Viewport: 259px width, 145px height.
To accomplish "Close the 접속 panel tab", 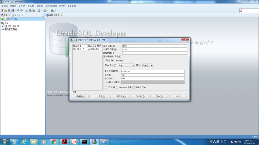I will point(9,15).
